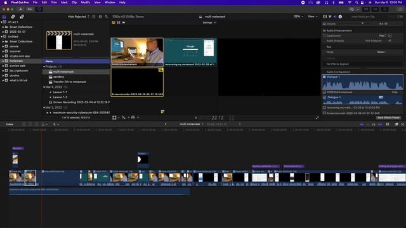Expand the nft art 1 library

1,22
